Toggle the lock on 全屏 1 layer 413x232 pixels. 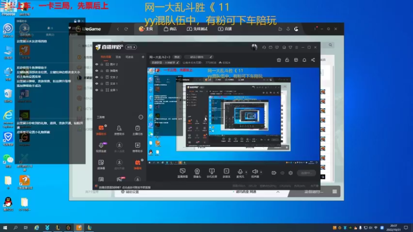(x=102, y=90)
